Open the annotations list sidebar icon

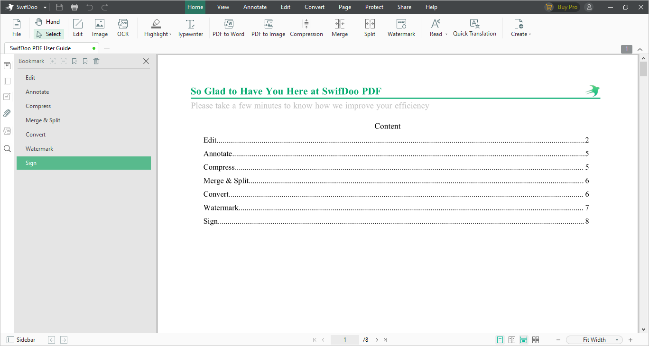click(x=7, y=97)
